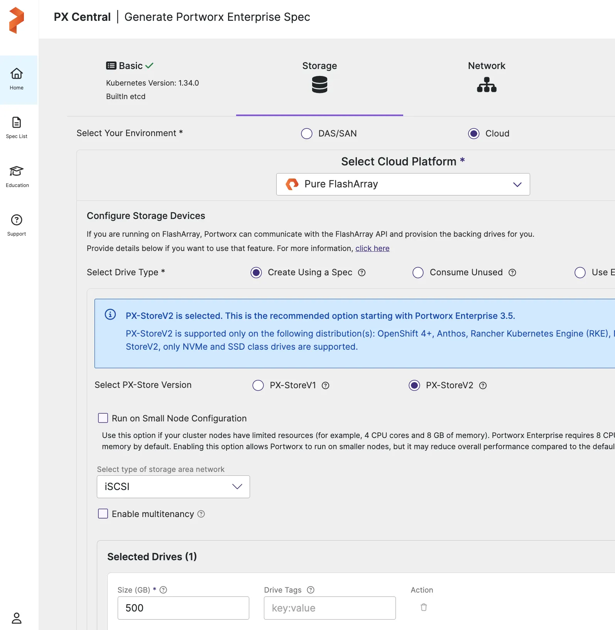Open the 'click here' information link
Viewport: 615px width, 630px height.
tap(372, 248)
